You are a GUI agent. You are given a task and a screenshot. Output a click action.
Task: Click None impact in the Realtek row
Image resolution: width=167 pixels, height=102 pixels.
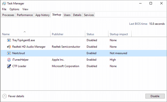[113, 47]
